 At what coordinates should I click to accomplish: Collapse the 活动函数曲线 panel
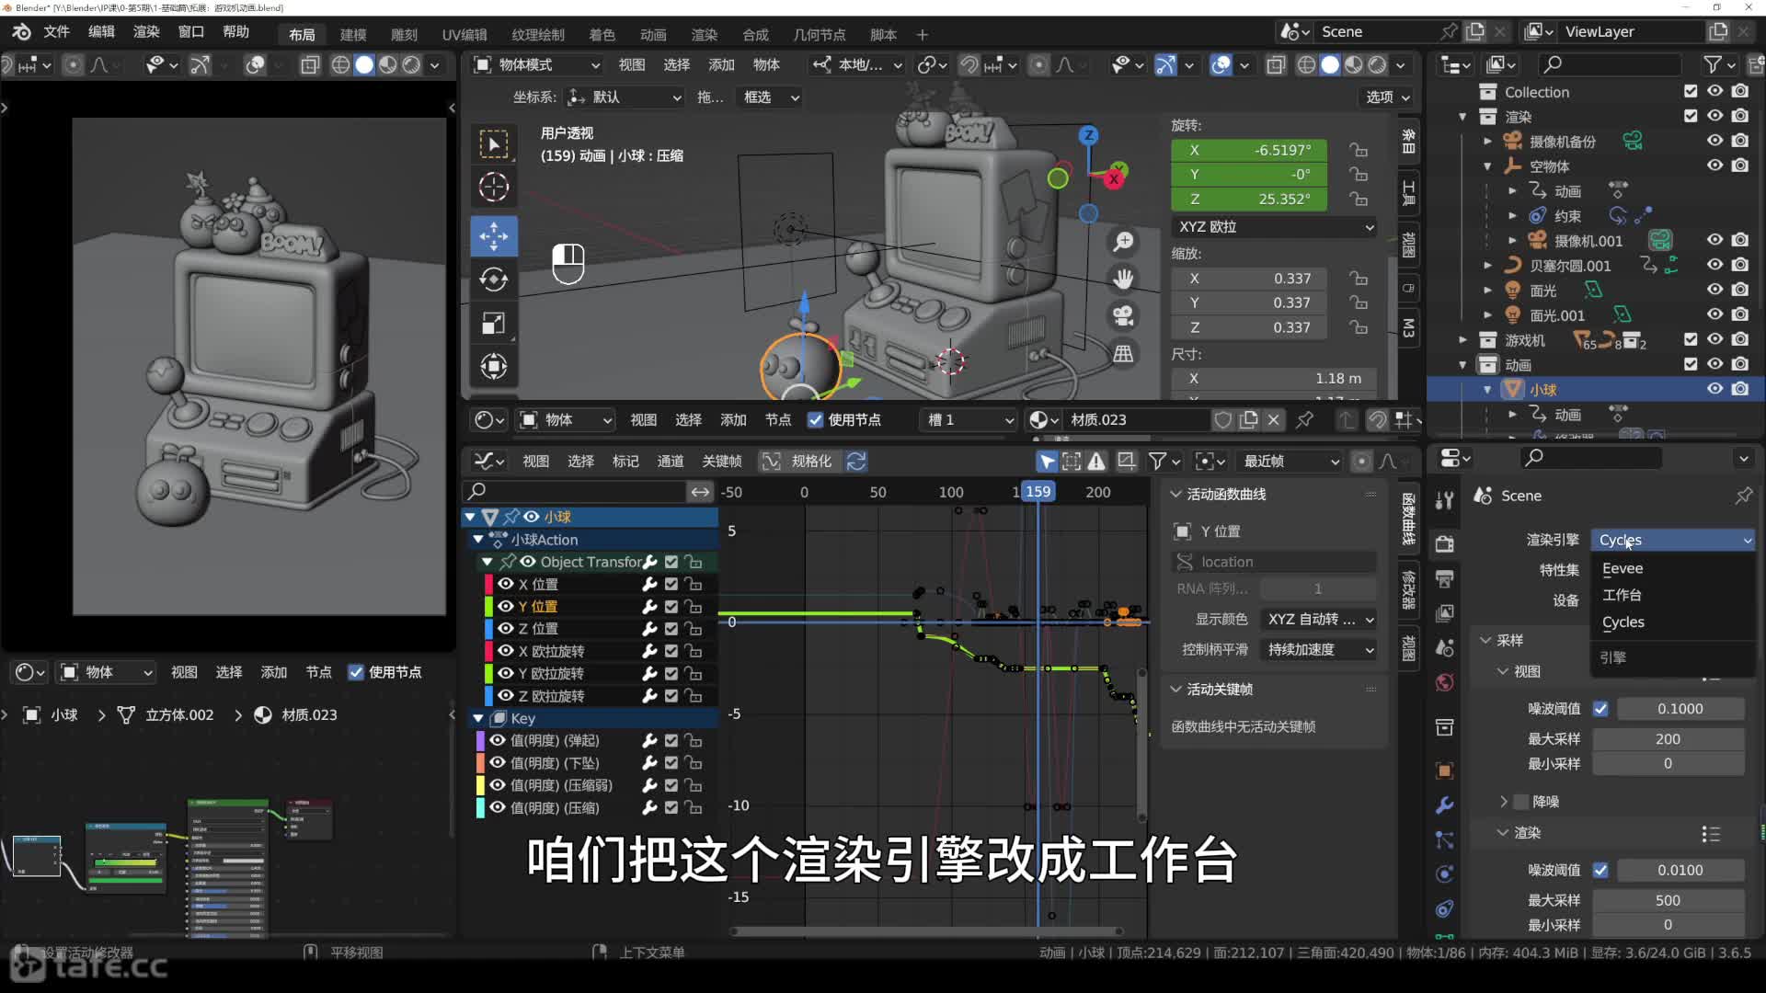pyautogui.click(x=1175, y=495)
